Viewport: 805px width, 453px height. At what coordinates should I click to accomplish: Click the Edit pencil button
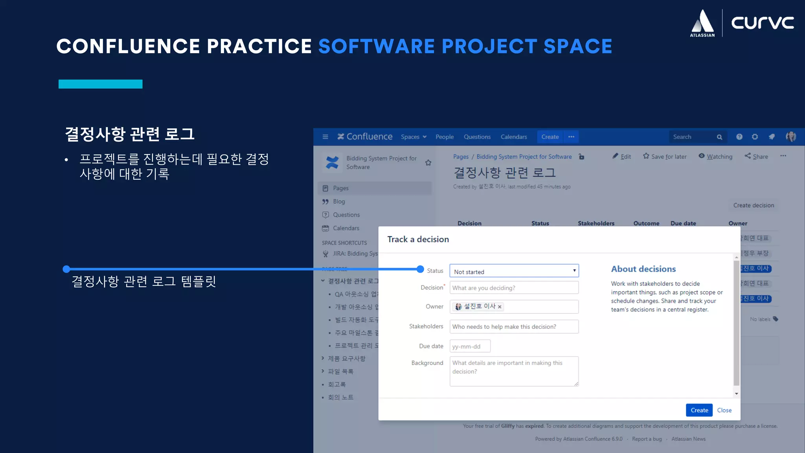(621, 157)
